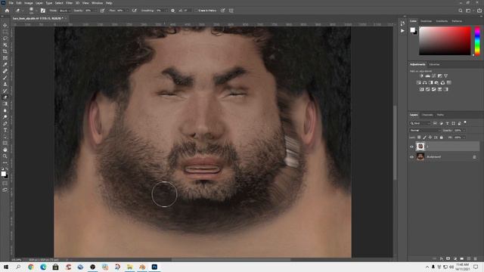
Task: Click the Share icon at top right
Action: (x=479, y=11)
